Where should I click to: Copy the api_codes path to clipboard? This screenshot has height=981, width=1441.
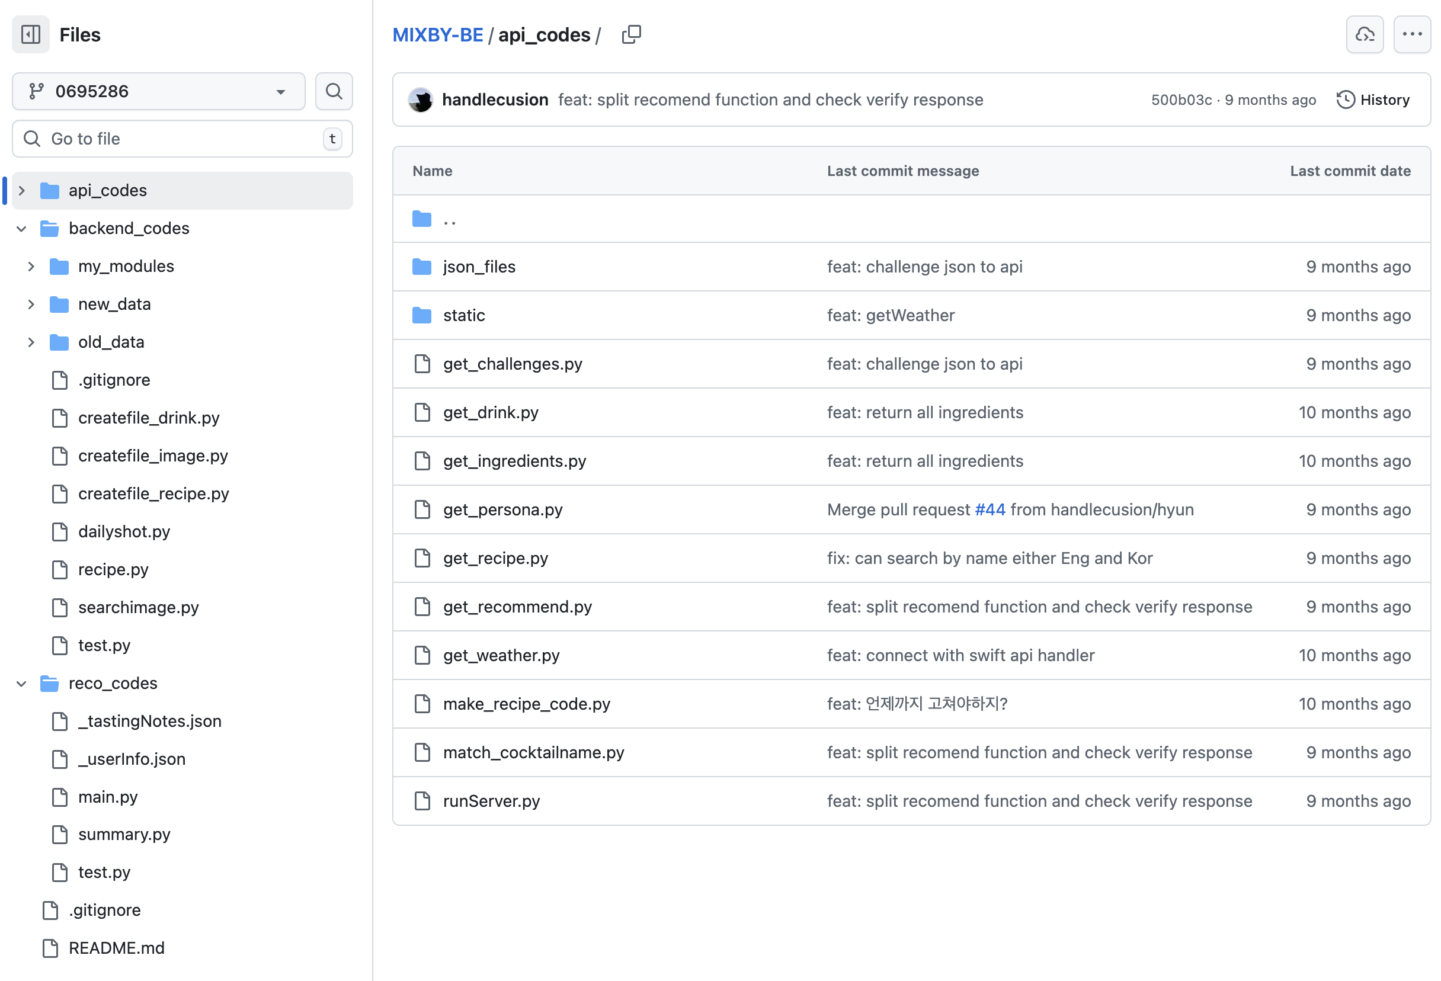click(630, 35)
